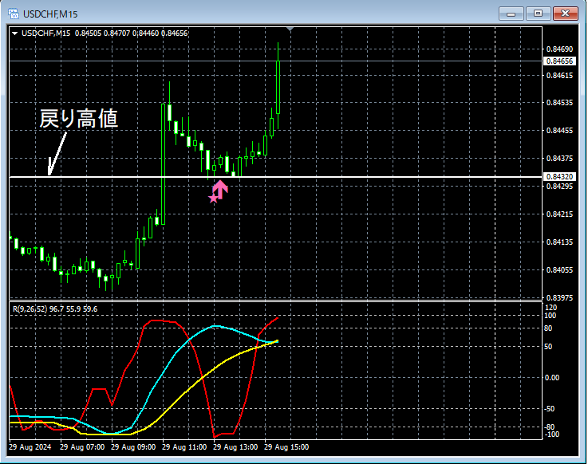Click the USDCHF,M15 OHLC header text
This screenshot has height=464, width=588.
pyautogui.click(x=105, y=33)
